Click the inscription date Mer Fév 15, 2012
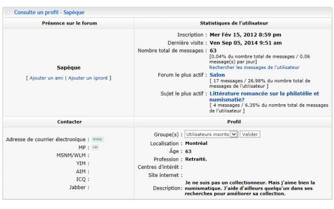 (x=245, y=35)
